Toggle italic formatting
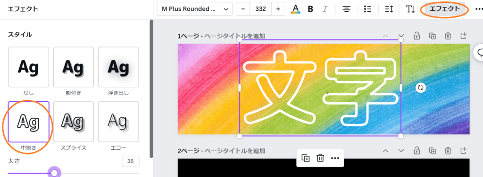Viewport: 483px width, 177px height. [x=325, y=9]
